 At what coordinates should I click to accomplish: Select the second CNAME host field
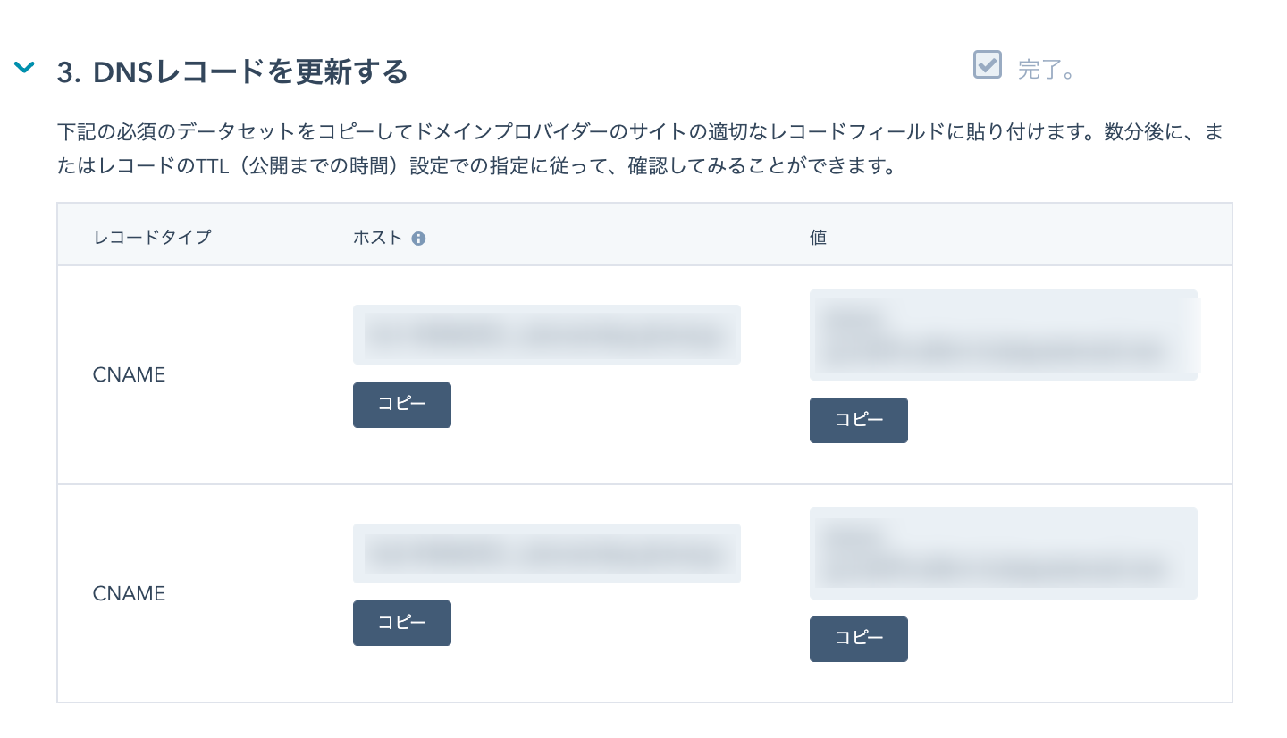(547, 553)
